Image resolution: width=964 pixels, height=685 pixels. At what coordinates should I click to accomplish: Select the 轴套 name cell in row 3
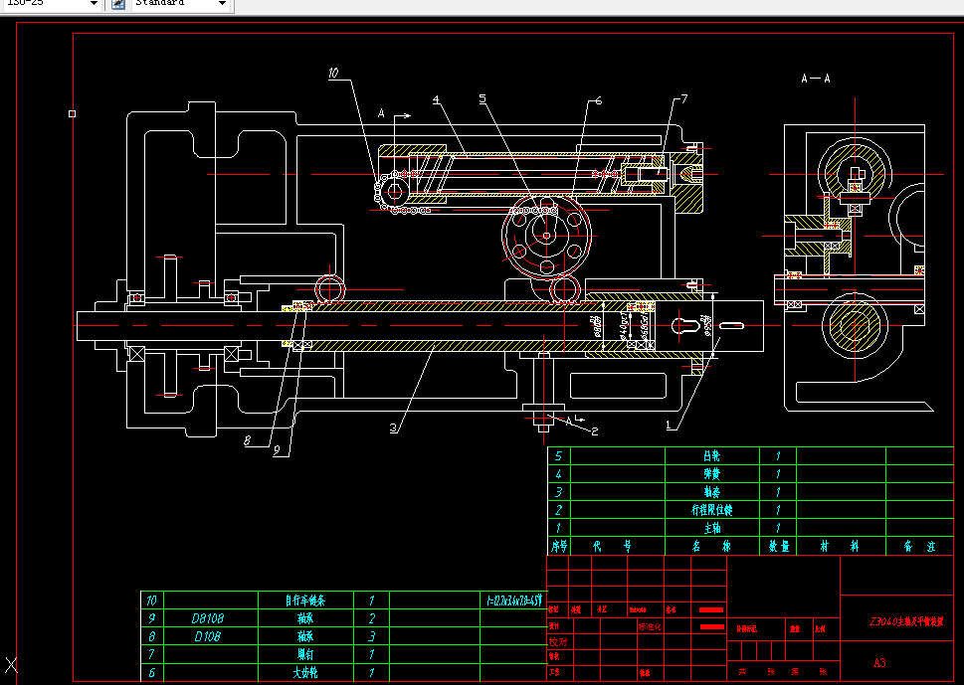pyautogui.click(x=712, y=492)
